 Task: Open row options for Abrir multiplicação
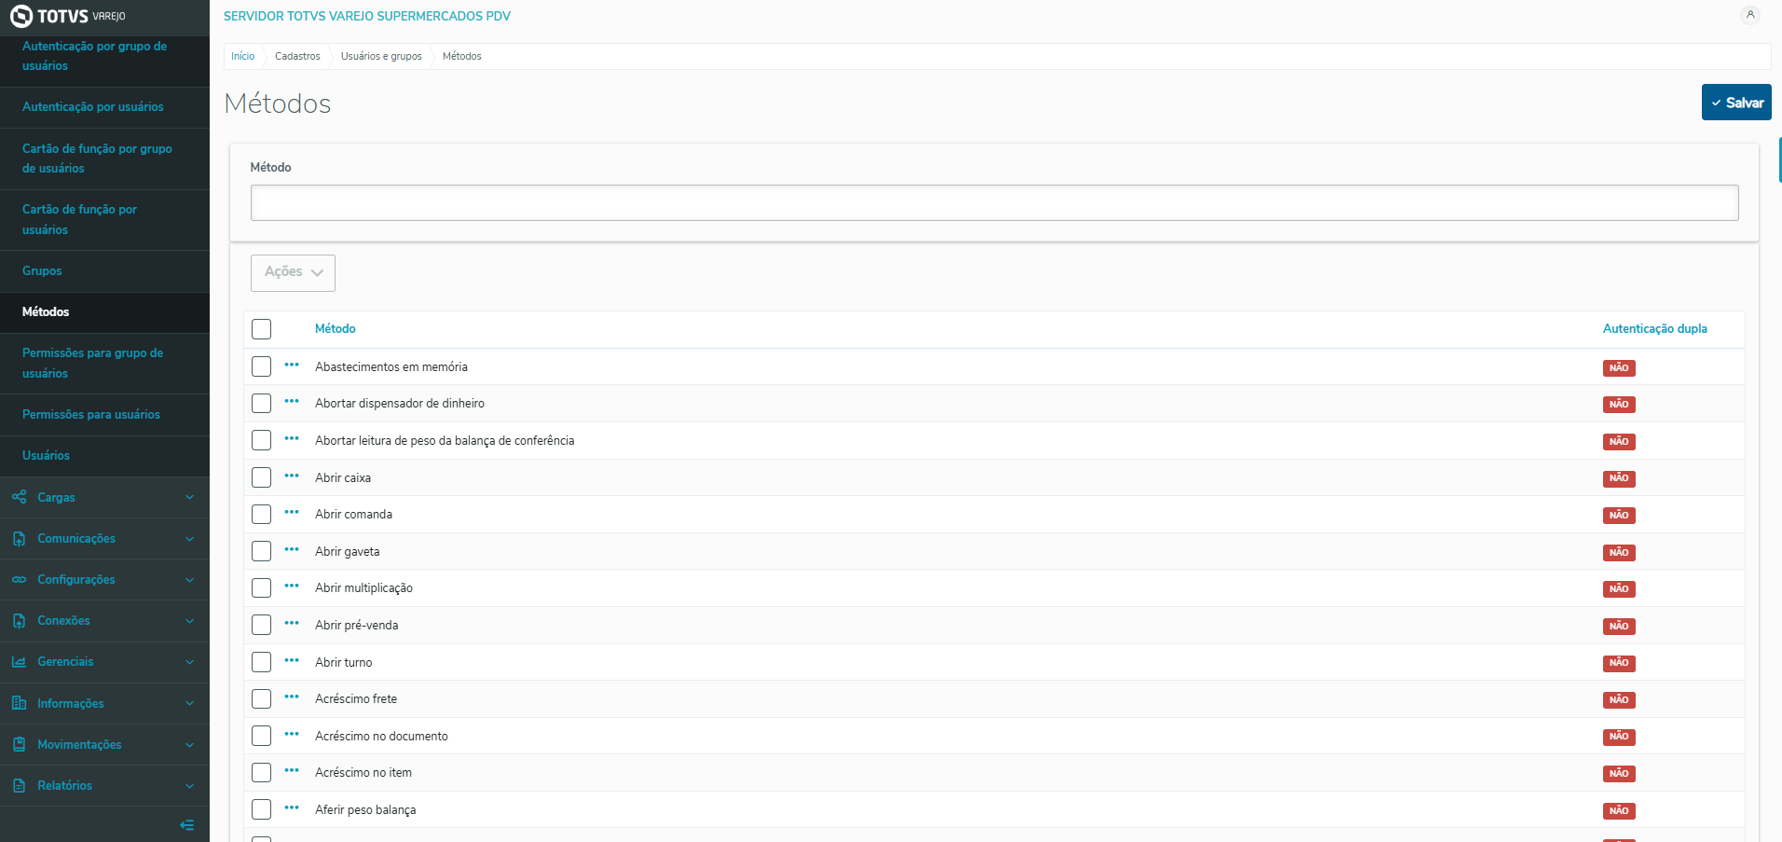[x=292, y=586]
